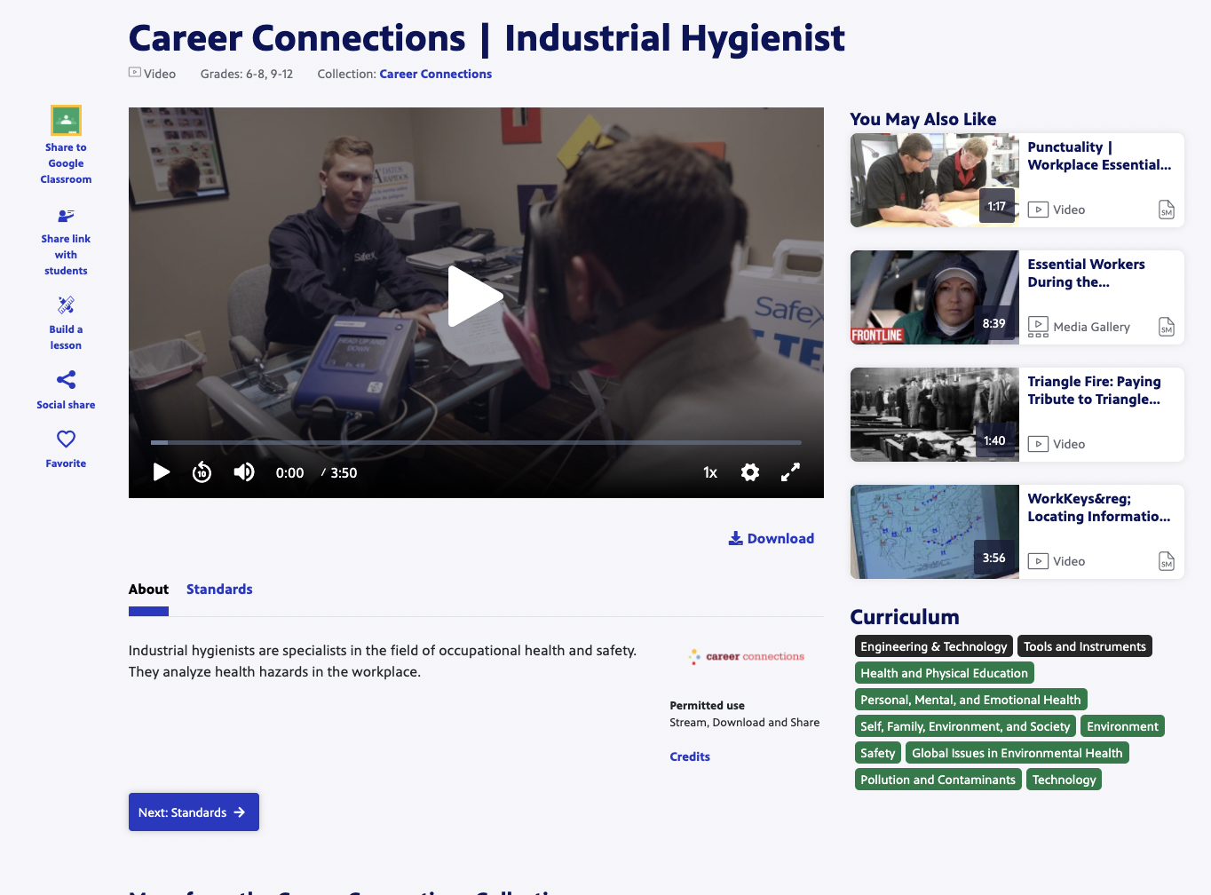Mute the video volume
The height and width of the screenshot is (895, 1211).
tap(243, 472)
